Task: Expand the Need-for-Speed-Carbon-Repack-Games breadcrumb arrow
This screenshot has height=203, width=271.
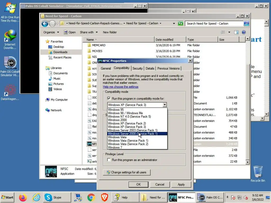Action: tap(124, 24)
